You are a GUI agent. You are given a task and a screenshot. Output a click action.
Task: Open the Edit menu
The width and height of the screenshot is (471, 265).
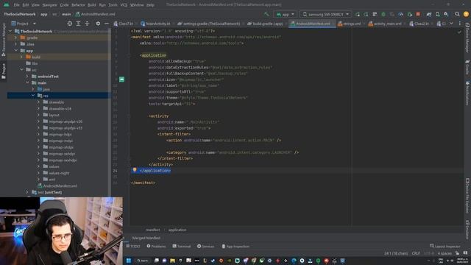[26, 5]
